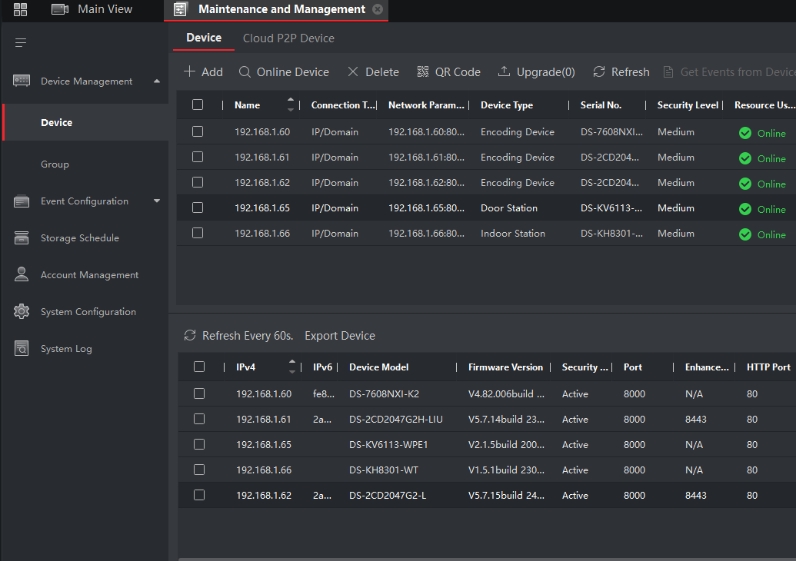Click Add to add a device
796x561 pixels.
click(203, 72)
